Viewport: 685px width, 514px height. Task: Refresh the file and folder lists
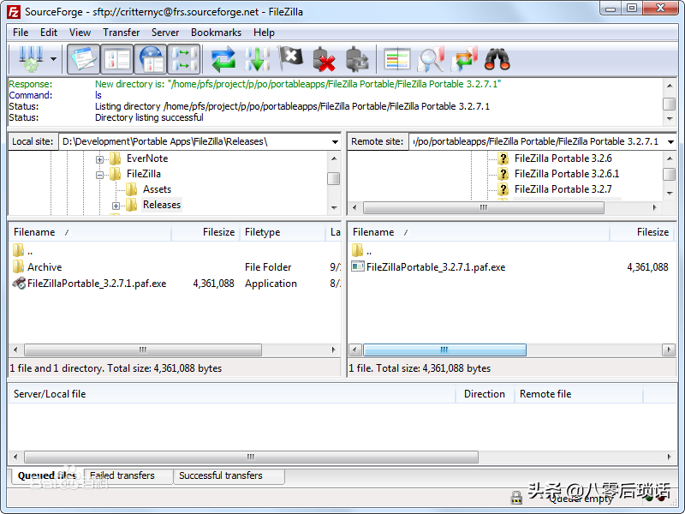(223, 59)
